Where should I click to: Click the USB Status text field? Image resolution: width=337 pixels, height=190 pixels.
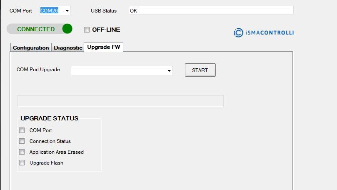(211, 11)
